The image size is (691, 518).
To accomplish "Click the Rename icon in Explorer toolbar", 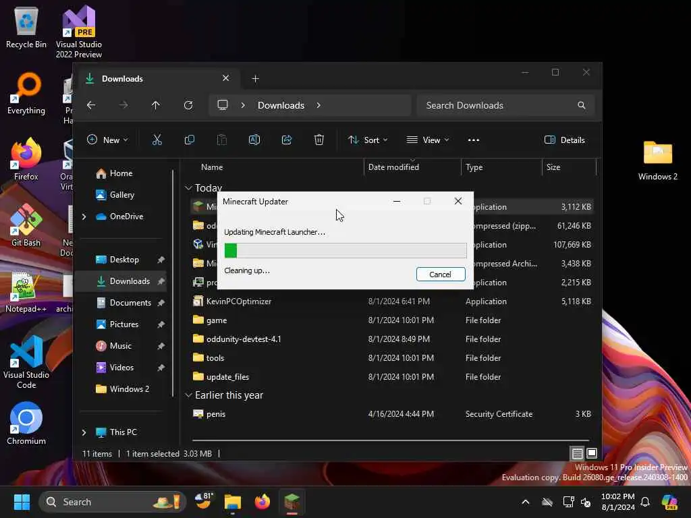I will click(254, 140).
